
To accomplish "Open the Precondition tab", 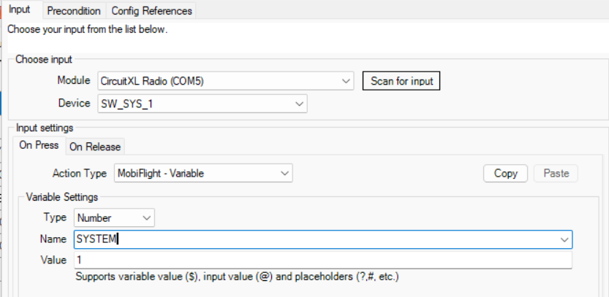I will click(73, 11).
